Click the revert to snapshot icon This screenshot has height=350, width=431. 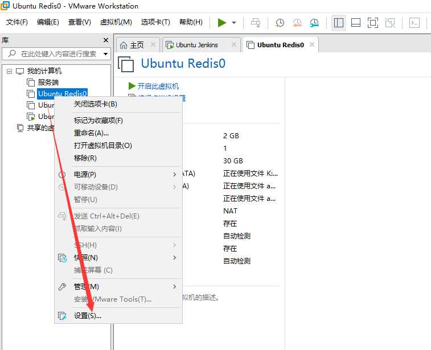297,23
